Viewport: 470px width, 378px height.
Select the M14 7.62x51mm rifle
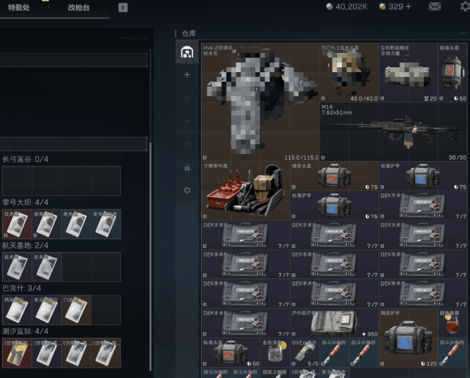point(394,131)
